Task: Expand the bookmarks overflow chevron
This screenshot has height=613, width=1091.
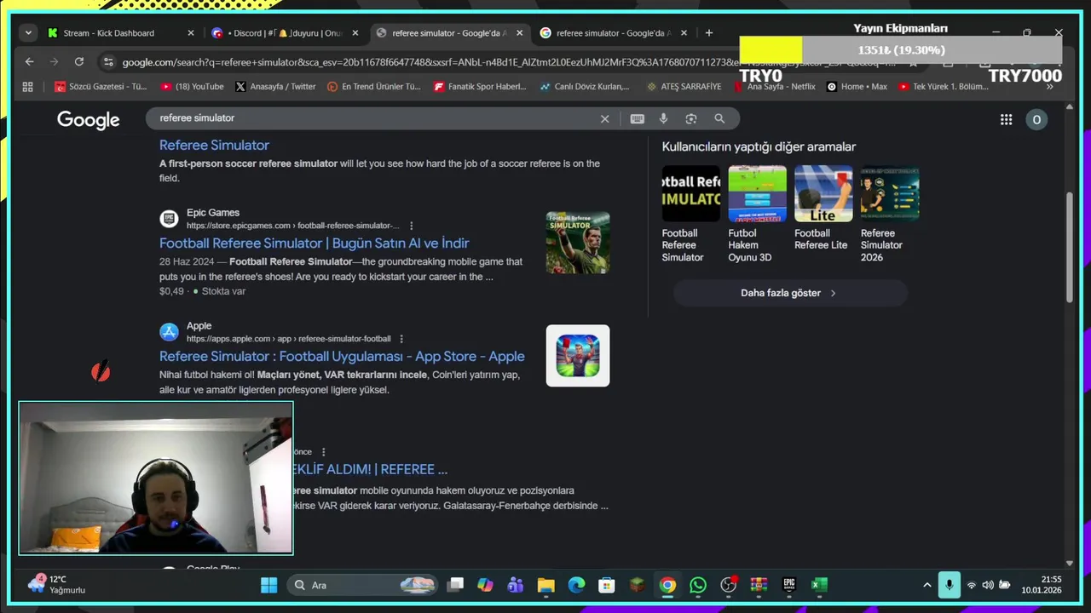Action: coord(1050,87)
